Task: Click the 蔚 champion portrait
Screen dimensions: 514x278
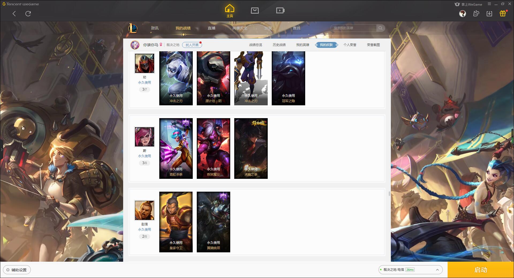Action: point(145,137)
